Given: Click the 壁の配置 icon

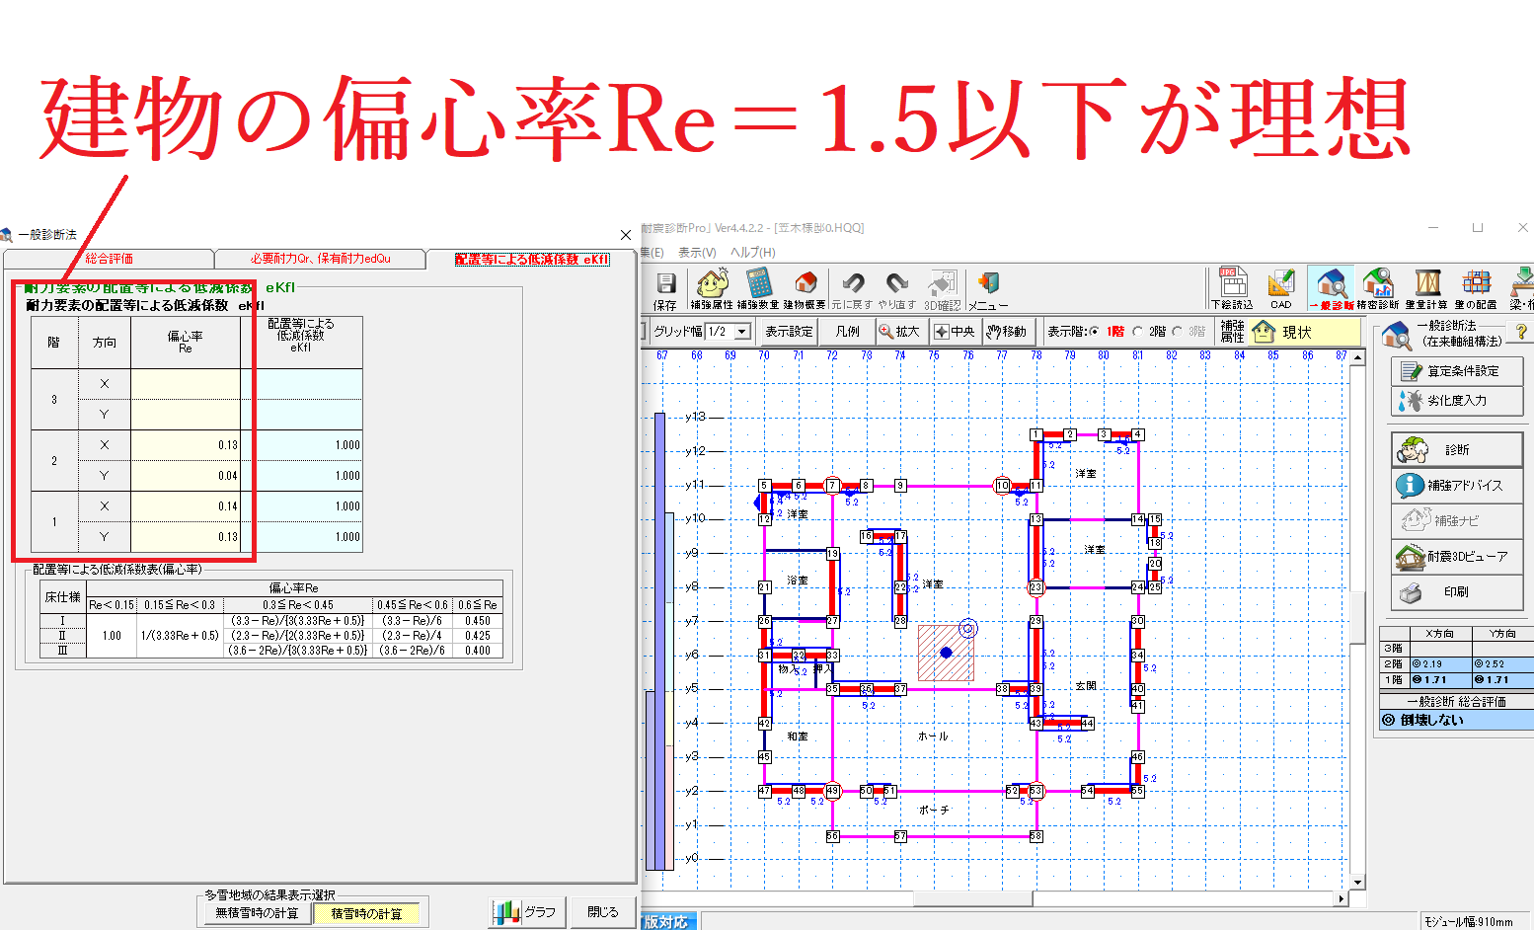Looking at the screenshot, I should click(x=1476, y=289).
